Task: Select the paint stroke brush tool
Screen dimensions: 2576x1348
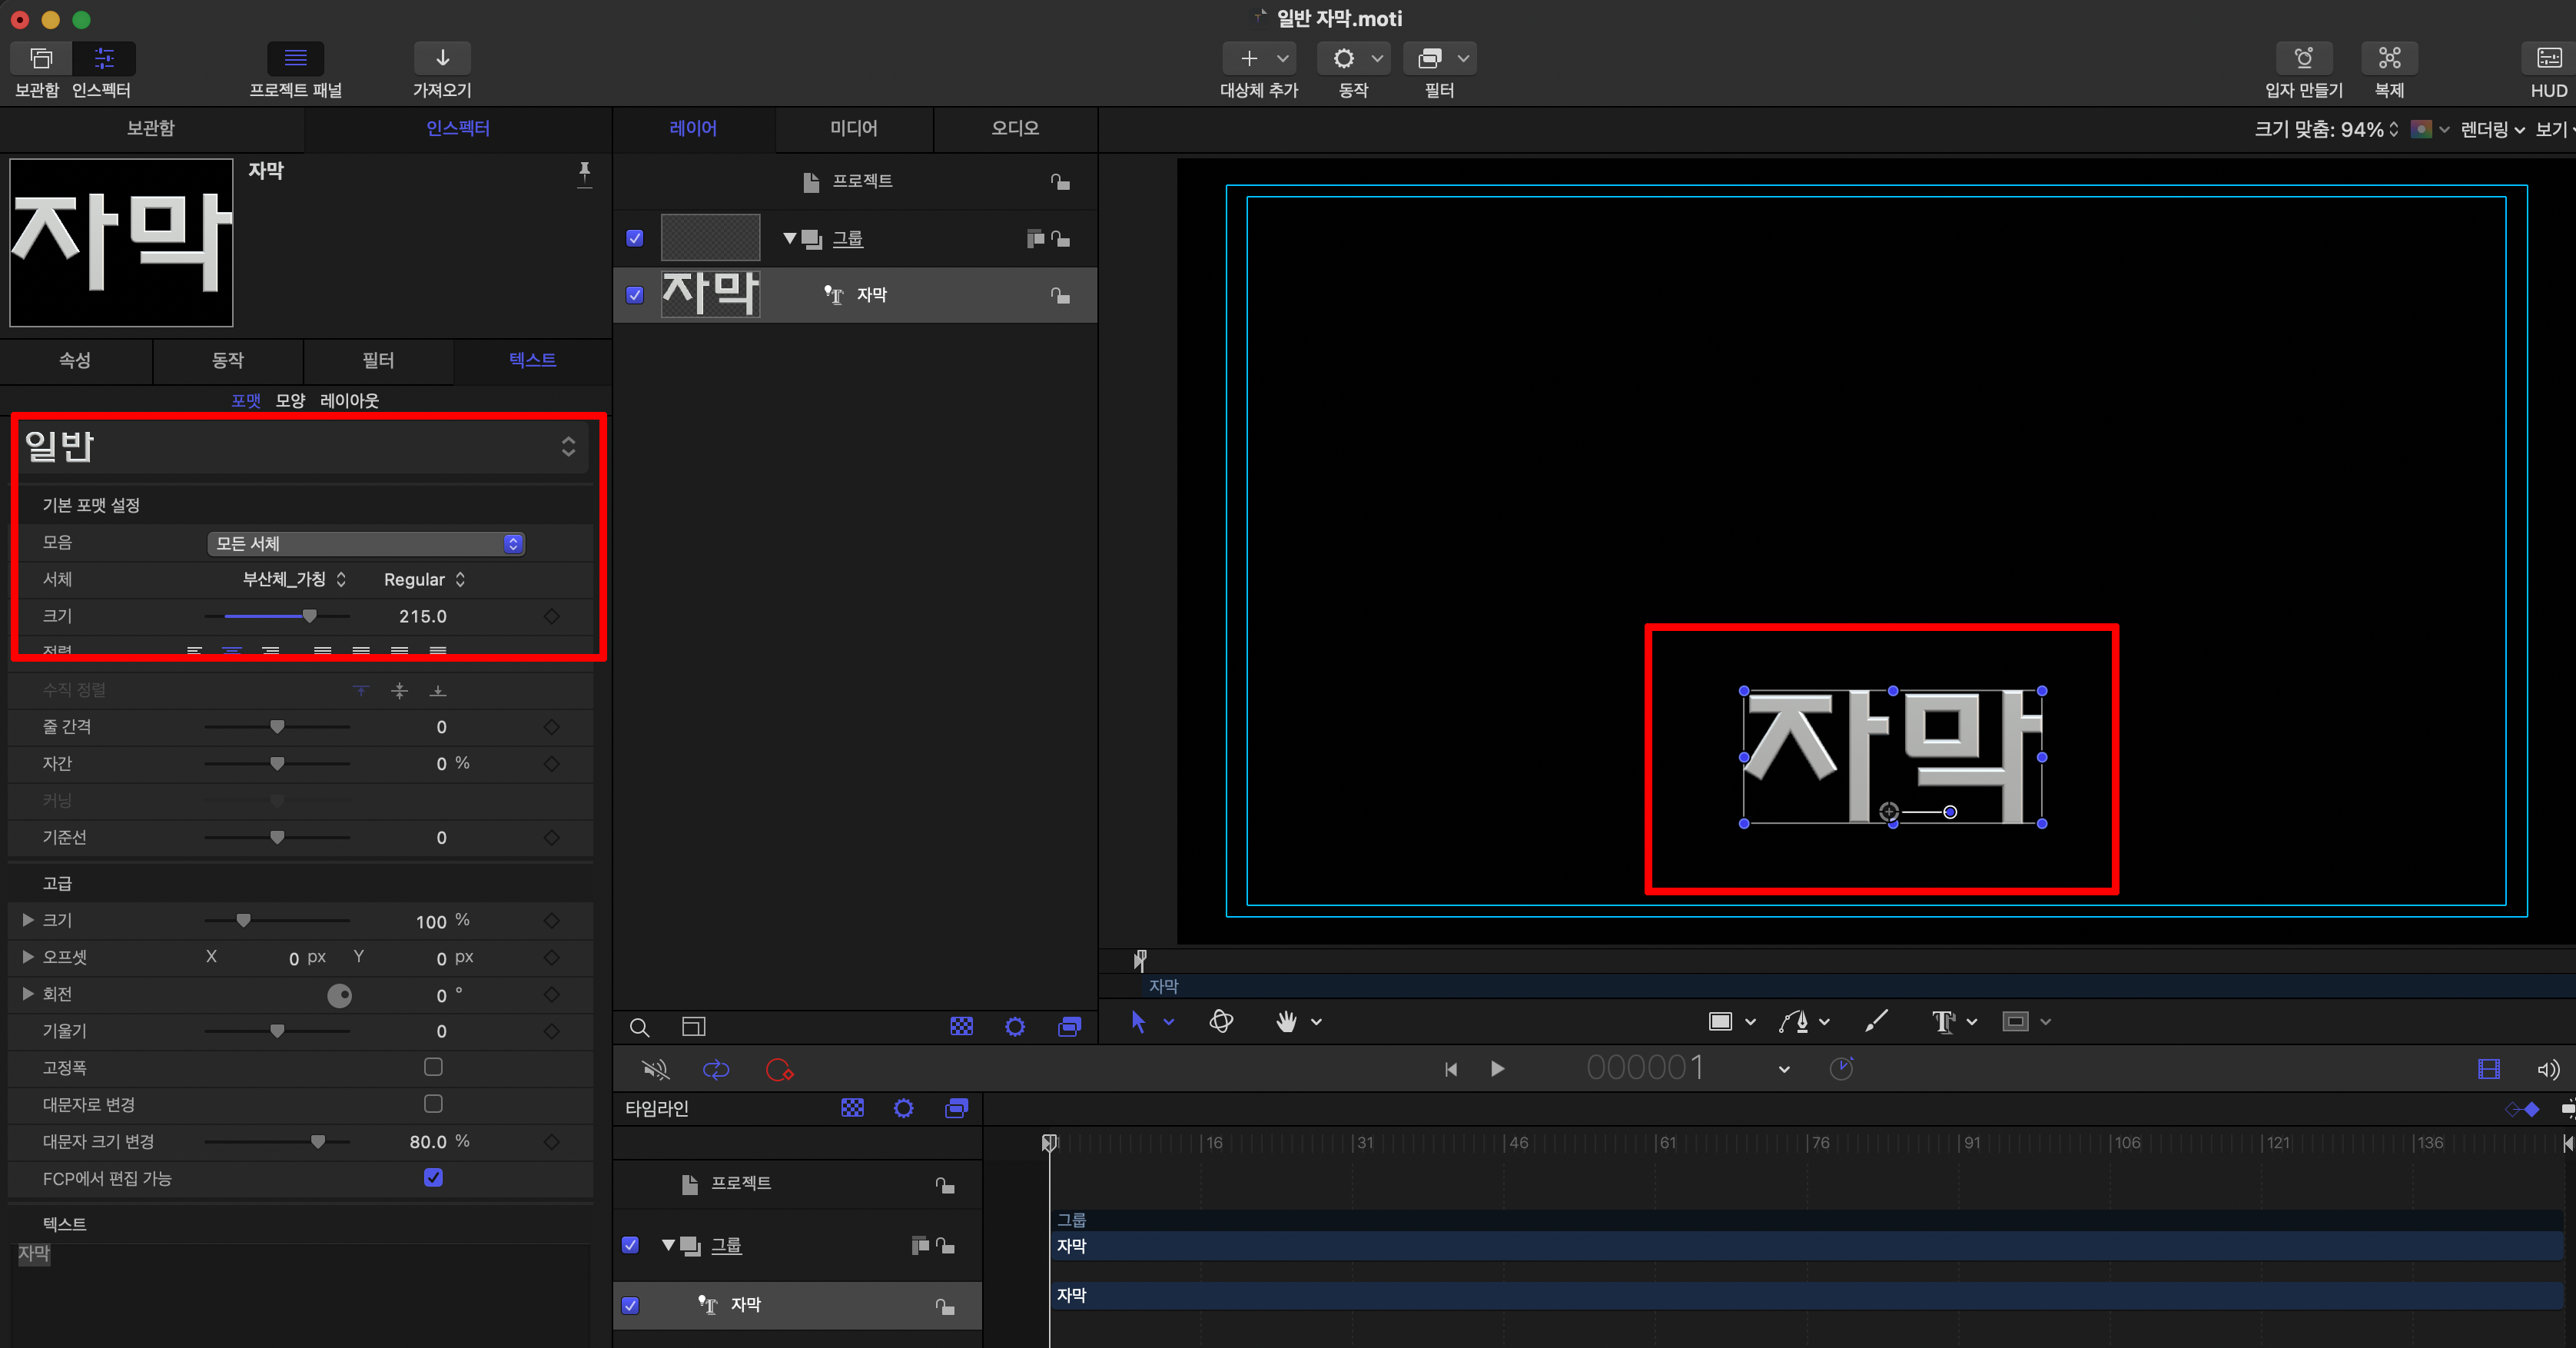Action: point(1876,1021)
